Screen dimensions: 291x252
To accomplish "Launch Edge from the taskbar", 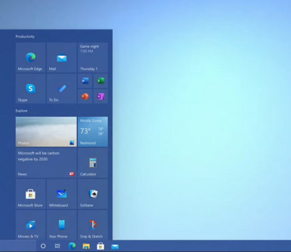I will [72, 246].
